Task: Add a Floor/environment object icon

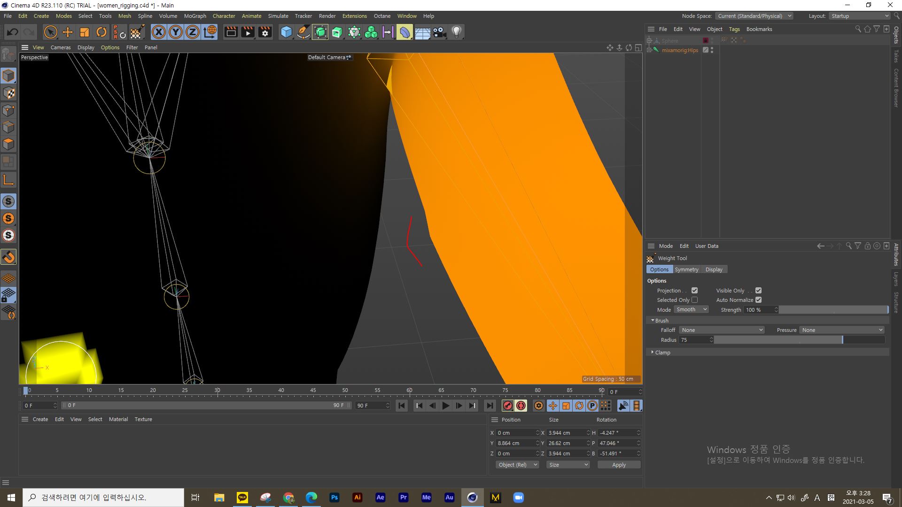Action: (422, 32)
